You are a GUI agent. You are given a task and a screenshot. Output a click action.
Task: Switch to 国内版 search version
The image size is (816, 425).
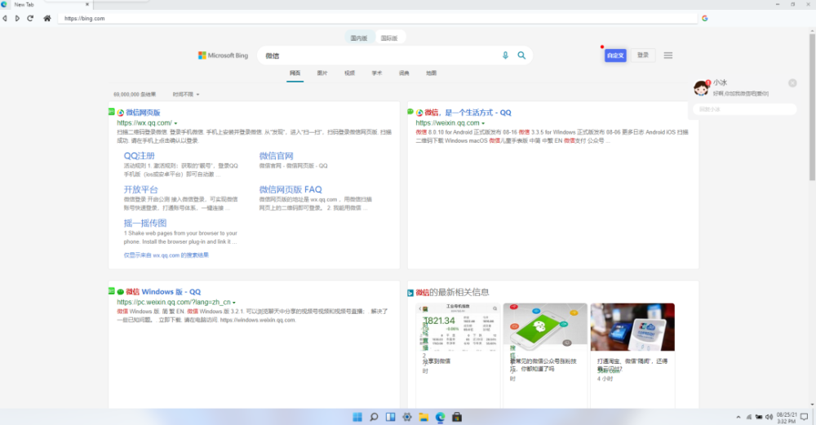359,38
